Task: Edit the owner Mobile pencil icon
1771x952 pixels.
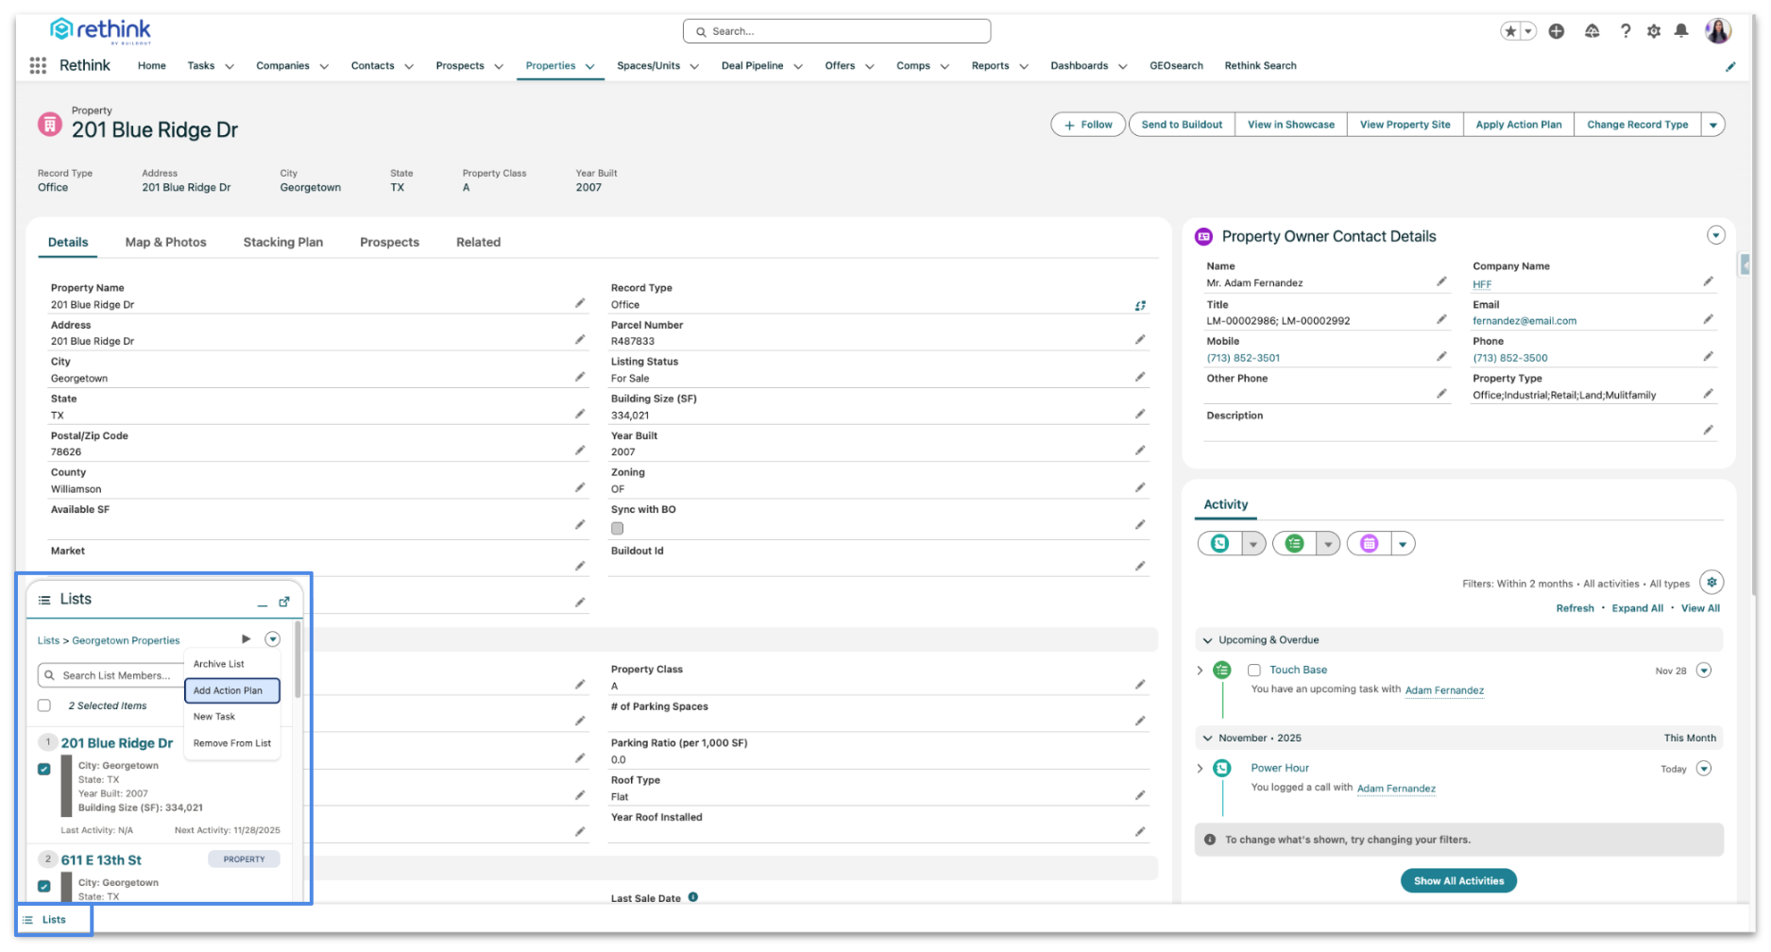Action: coord(1441,356)
